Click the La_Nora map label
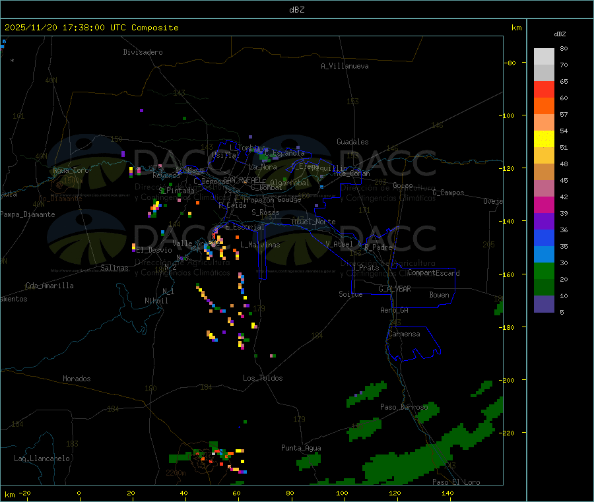This screenshot has height=502, width=594. [263, 167]
